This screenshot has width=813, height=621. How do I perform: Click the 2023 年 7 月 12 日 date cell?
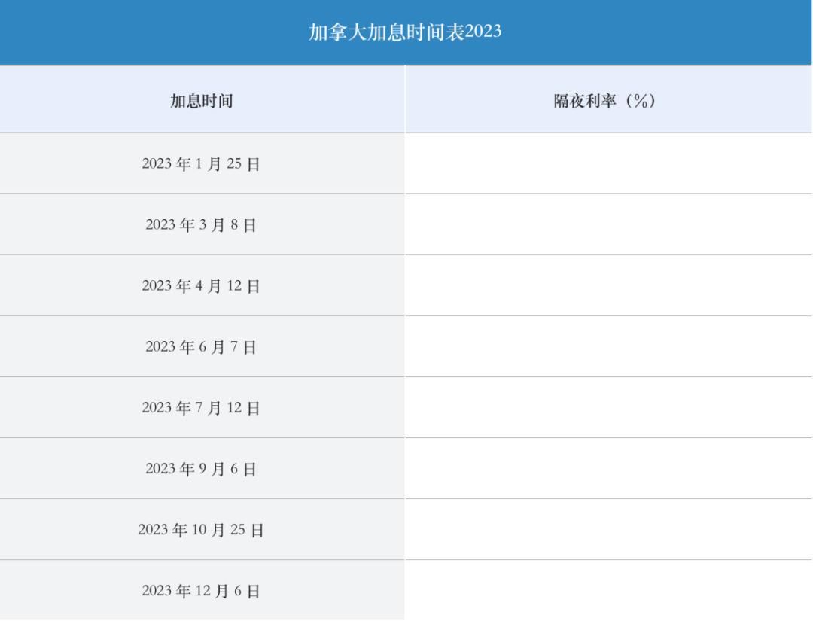202,407
